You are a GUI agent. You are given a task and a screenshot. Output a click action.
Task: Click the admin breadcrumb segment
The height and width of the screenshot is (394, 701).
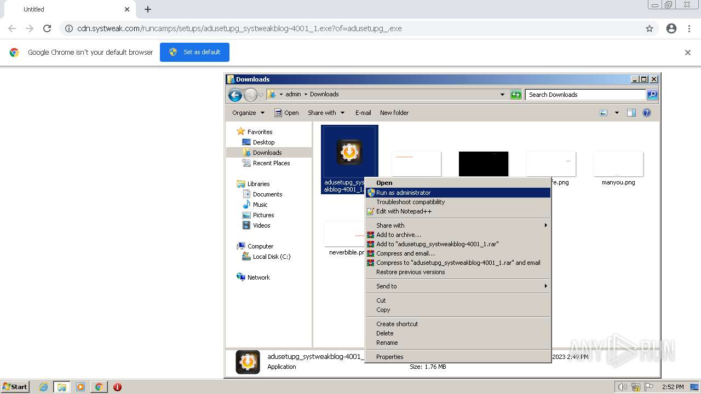point(293,94)
